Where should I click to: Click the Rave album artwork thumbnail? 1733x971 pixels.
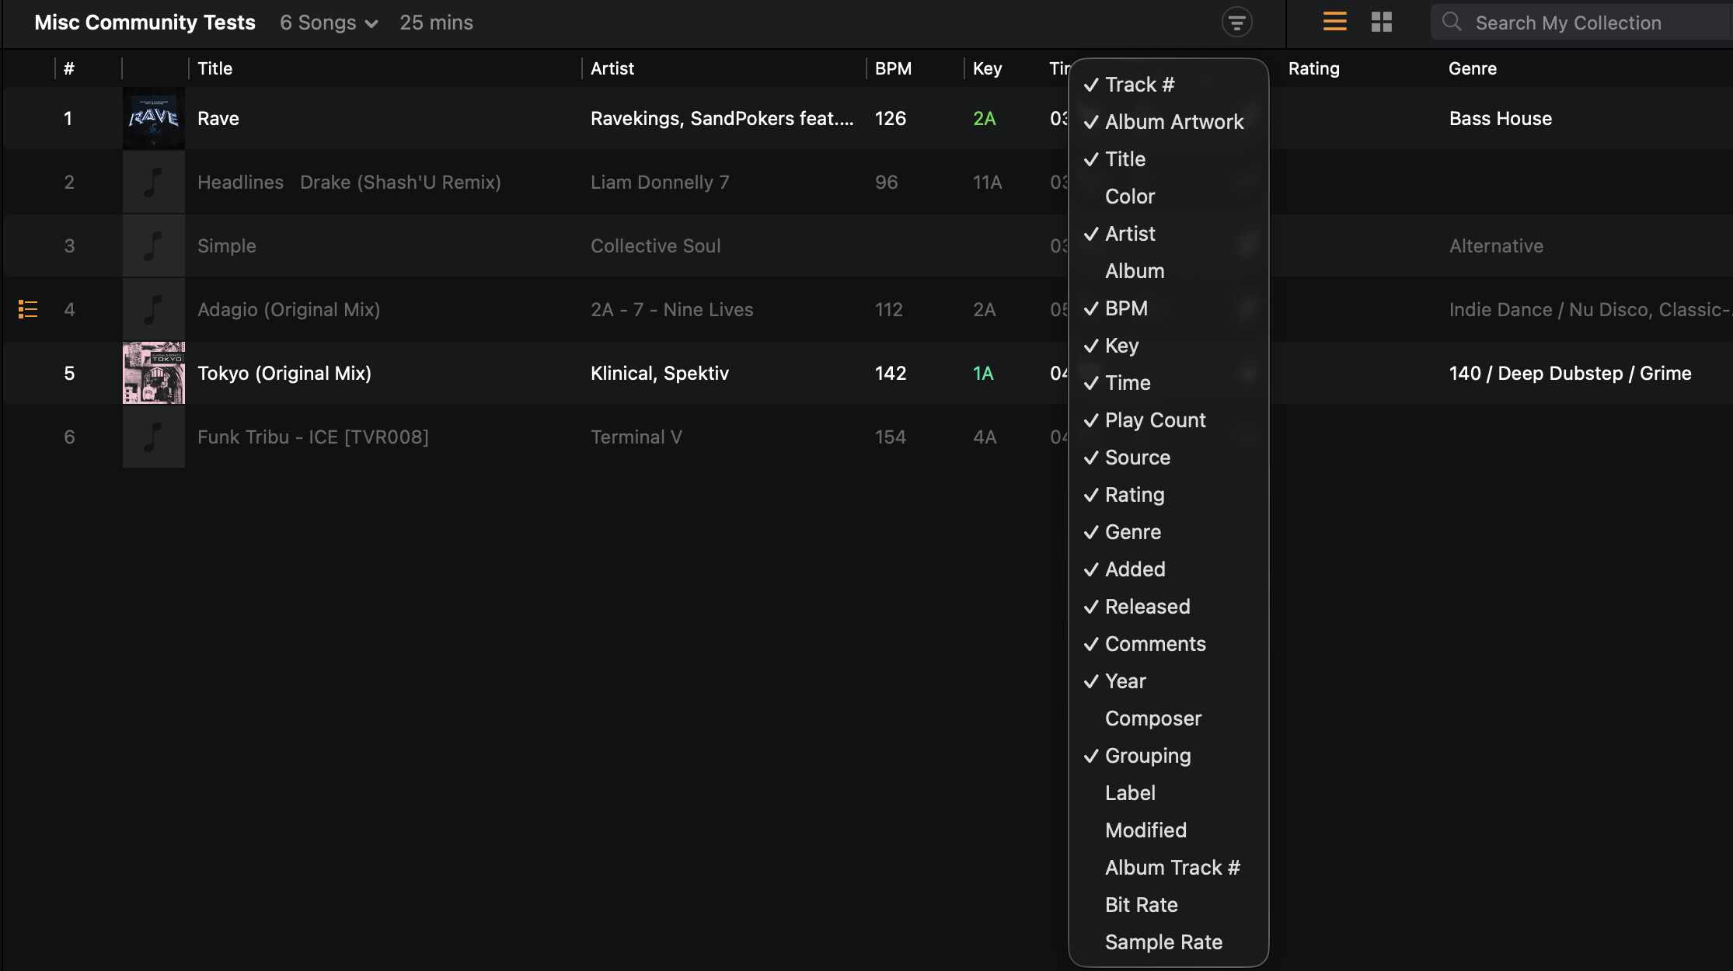[154, 118]
